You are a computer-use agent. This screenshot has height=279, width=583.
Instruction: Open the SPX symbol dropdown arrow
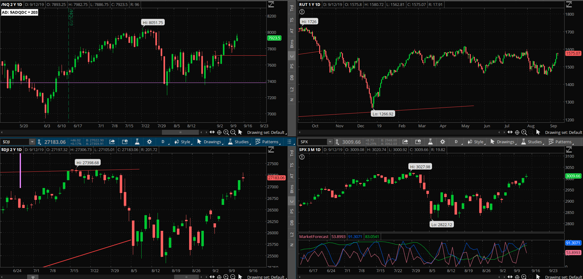tap(330, 142)
